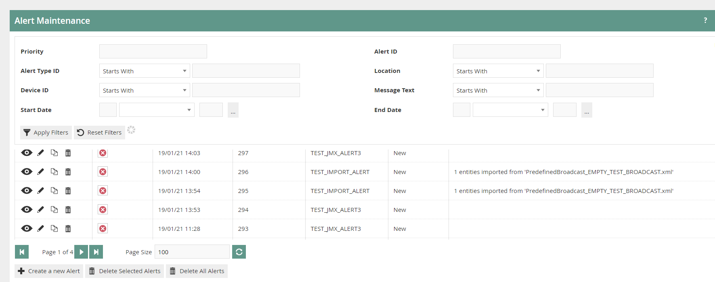Click red X status icon for alert 296
The height and width of the screenshot is (282, 715).
point(103,172)
